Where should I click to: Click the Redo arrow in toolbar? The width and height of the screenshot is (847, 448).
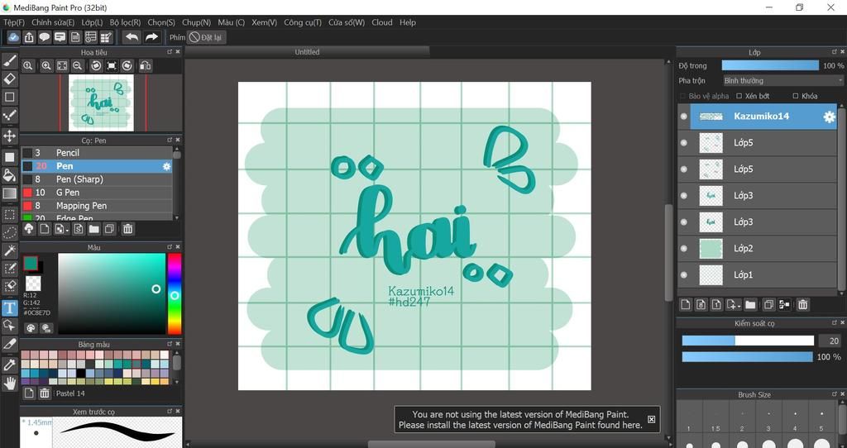pos(152,36)
